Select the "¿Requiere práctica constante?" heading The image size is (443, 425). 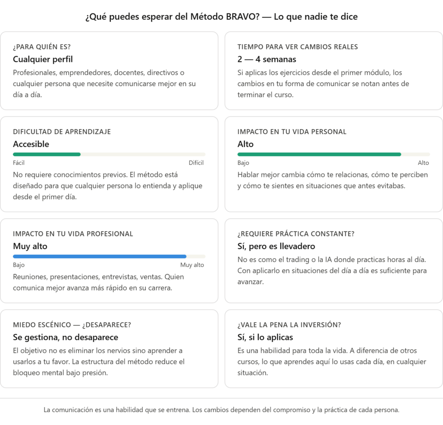[296, 234]
